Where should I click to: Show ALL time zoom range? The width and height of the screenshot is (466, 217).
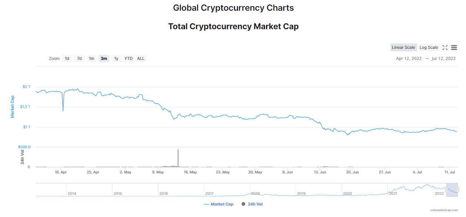[x=141, y=58]
